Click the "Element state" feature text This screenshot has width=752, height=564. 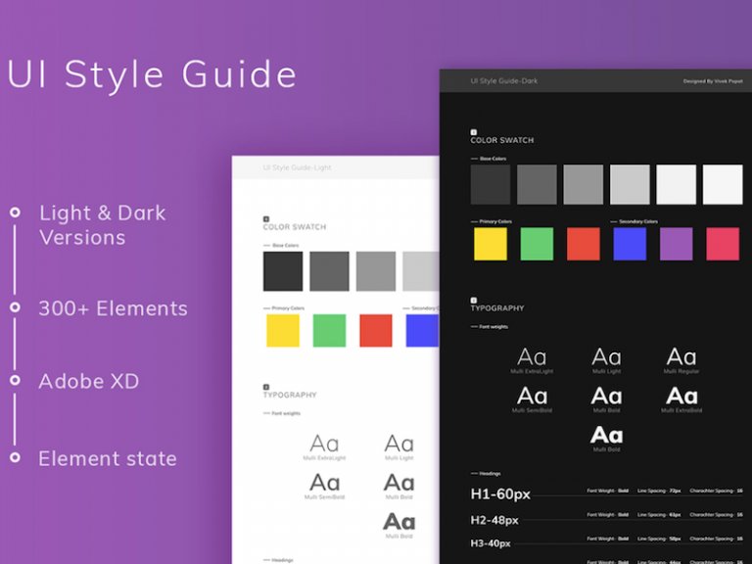(108, 458)
